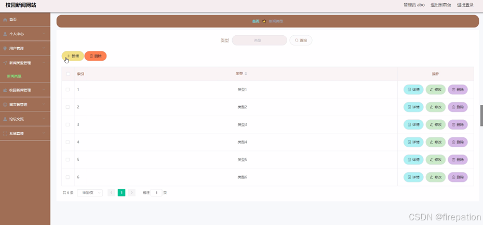Click the icon beside 校园新闻管理
Viewport: 483px width, 225px height.
coord(5,90)
